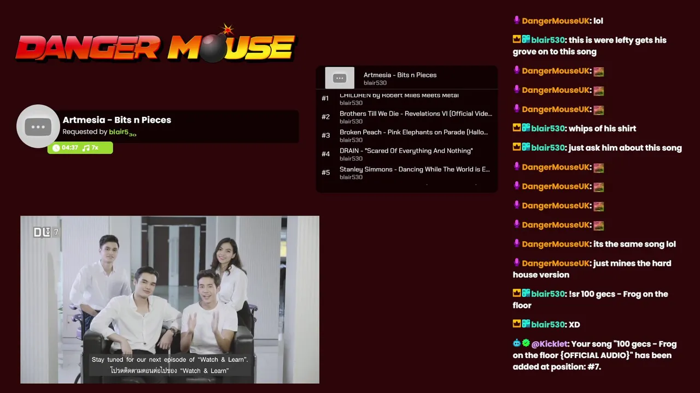Click the crown badge on the XD message
The width and height of the screenshot is (700, 393).
516,324
